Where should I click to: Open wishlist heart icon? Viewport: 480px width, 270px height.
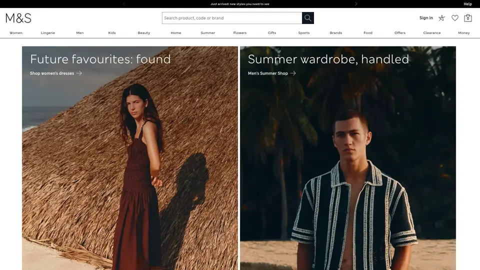click(x=455, y=18)
